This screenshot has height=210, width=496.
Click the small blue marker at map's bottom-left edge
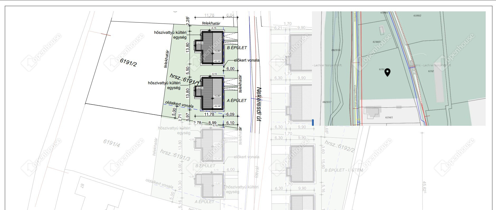pos(313,122)
